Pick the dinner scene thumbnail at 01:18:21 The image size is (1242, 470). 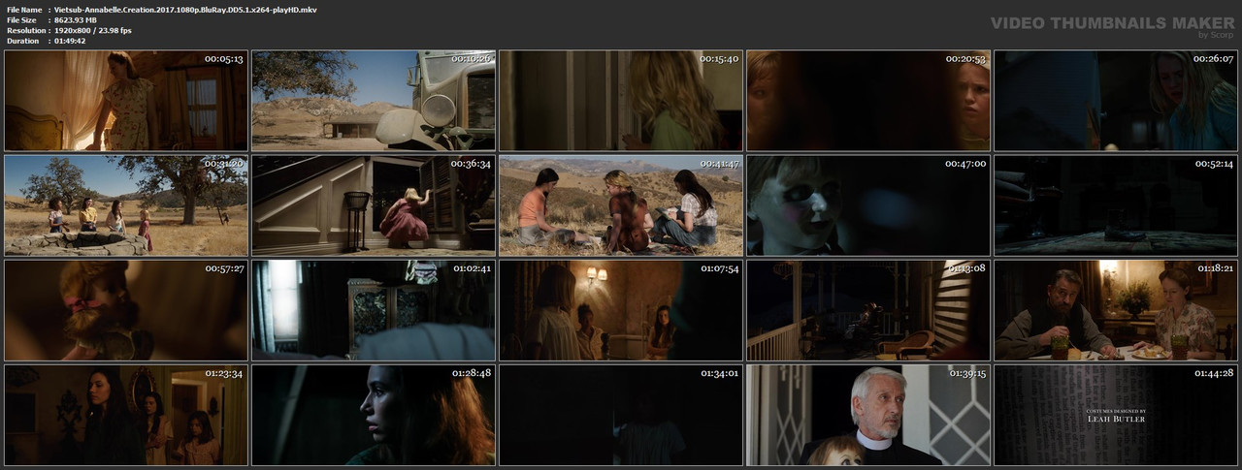[x=1116, y=309]
